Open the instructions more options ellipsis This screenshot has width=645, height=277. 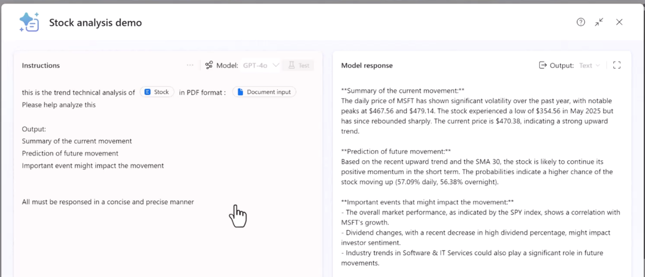point(190,66)
